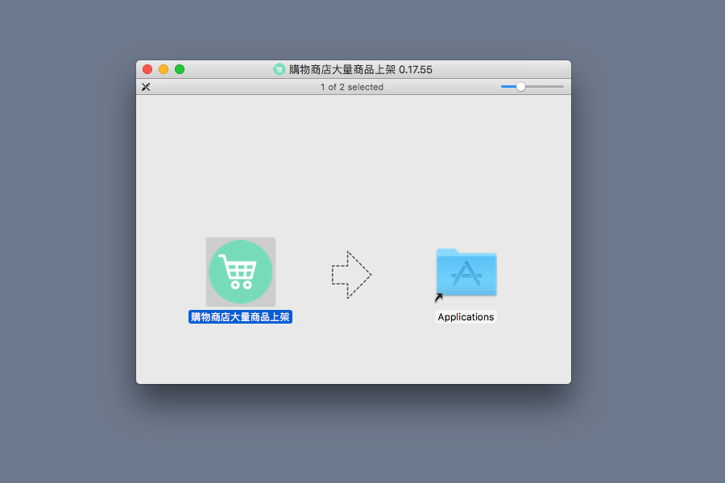725x483 pixels.
Task: Click the icon size slider knob
Action: (x=520, y=86)
